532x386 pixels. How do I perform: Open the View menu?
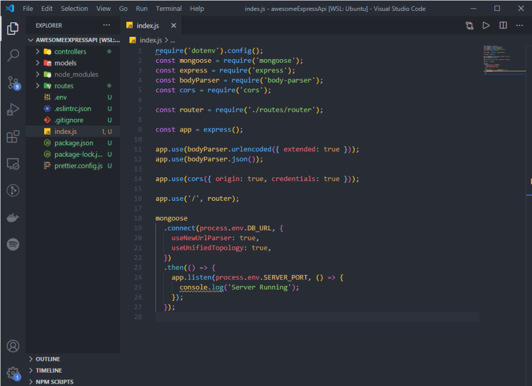[x=103, y=8]
